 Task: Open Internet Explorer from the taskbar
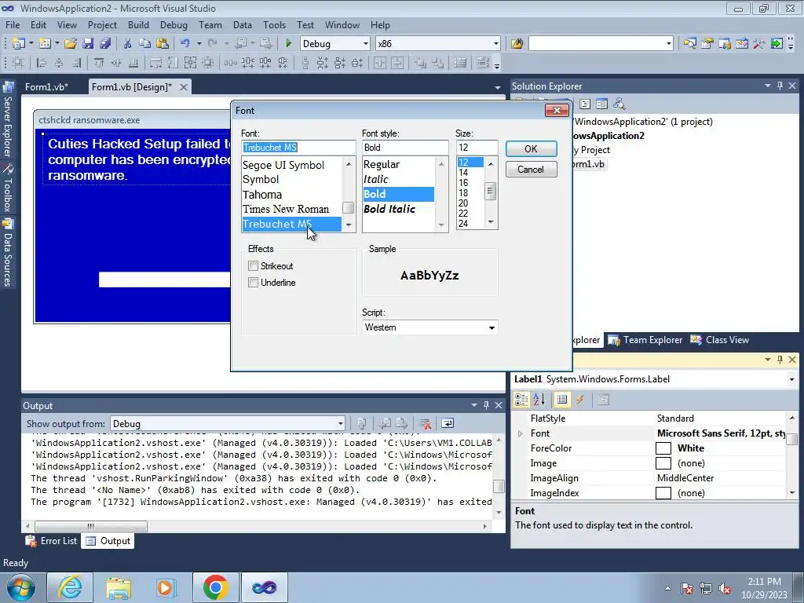point(70,587)
